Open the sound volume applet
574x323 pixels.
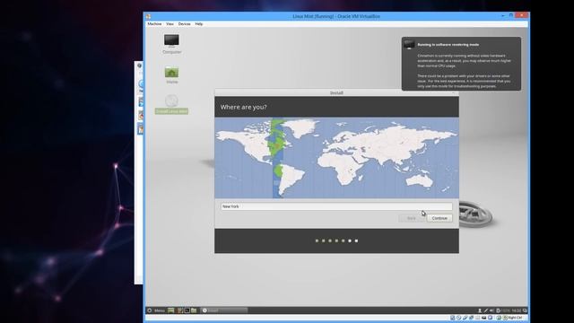pyautogui.click(x=491, y=310)
